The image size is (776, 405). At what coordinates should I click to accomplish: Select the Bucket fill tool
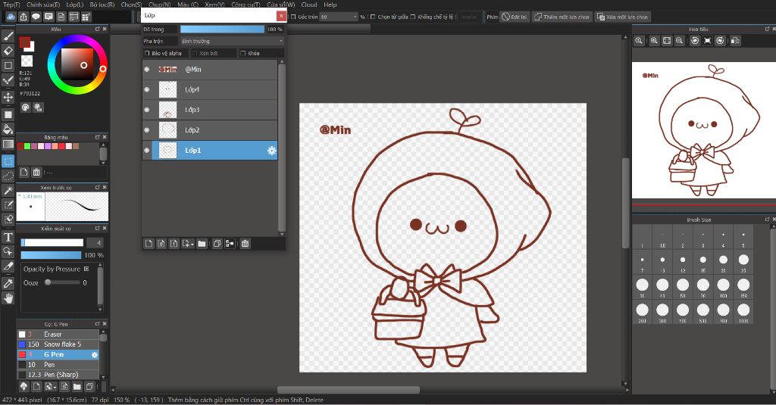coord(8,129)
